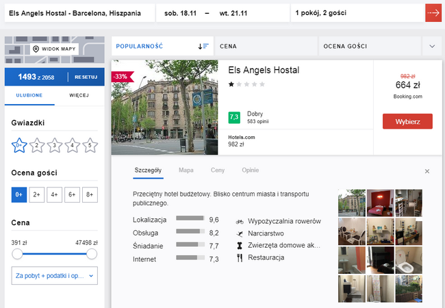Expand the extra sort options chevron
This screenshot has height=308, width=445.
pyautogui.click(x=432, y=47)
